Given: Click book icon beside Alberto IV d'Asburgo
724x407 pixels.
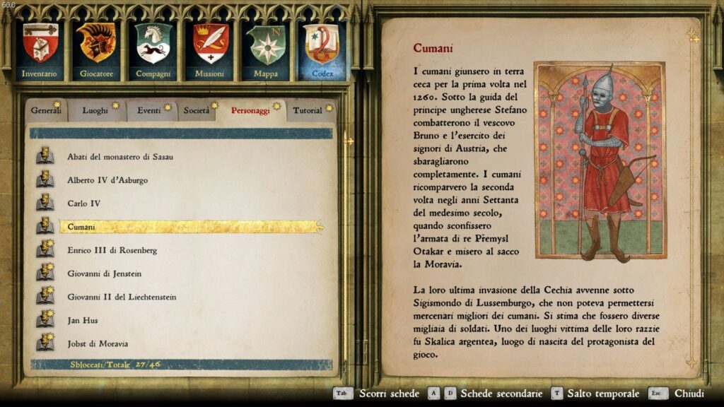Looking at the screenshot, I should [x=45, y=179].
